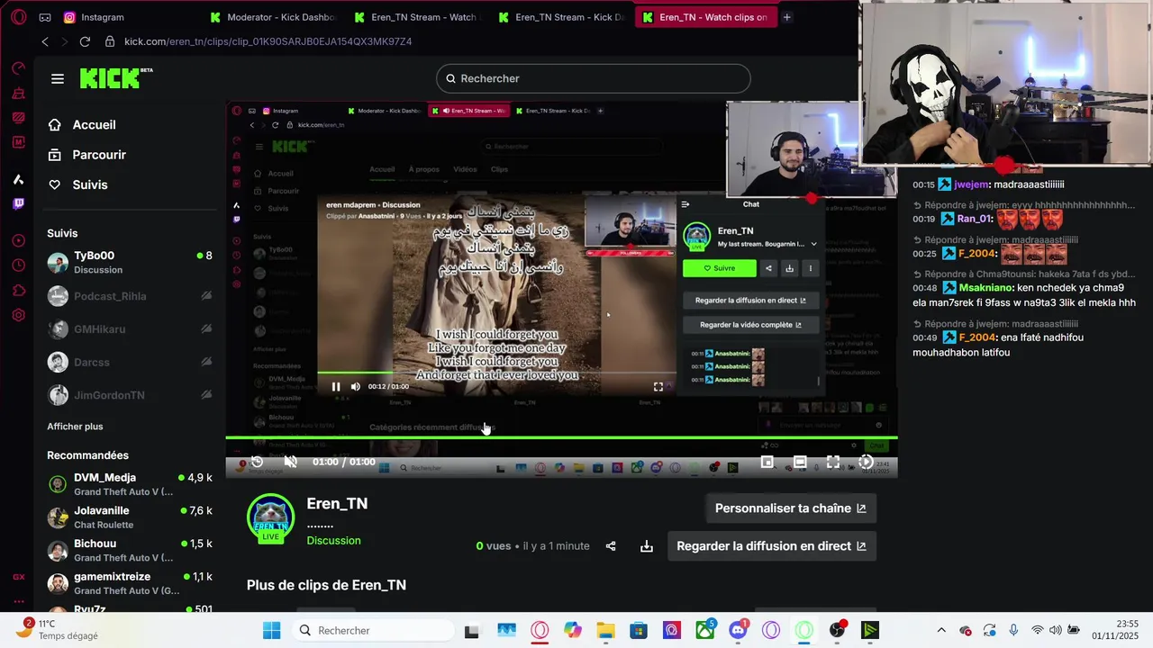The image size is (1153, 648).
Task: Open GMHikaru's channel
Action: pyautogui.click(x=130, y=329)
